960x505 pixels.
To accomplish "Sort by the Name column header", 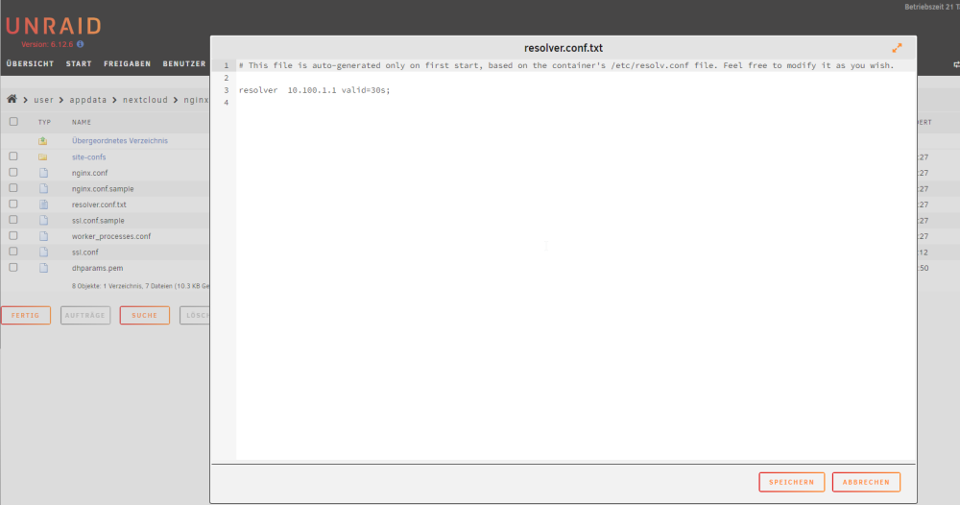I will (82, 123).
